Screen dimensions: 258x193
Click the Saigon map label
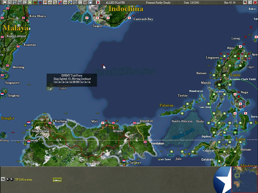pyautogui.click(x=98, y=26)
